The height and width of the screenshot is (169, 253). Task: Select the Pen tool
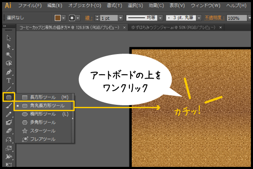coord(8,72)
